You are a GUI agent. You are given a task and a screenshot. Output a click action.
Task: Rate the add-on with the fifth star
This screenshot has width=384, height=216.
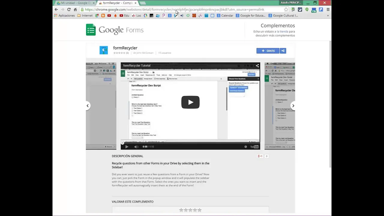199,210
